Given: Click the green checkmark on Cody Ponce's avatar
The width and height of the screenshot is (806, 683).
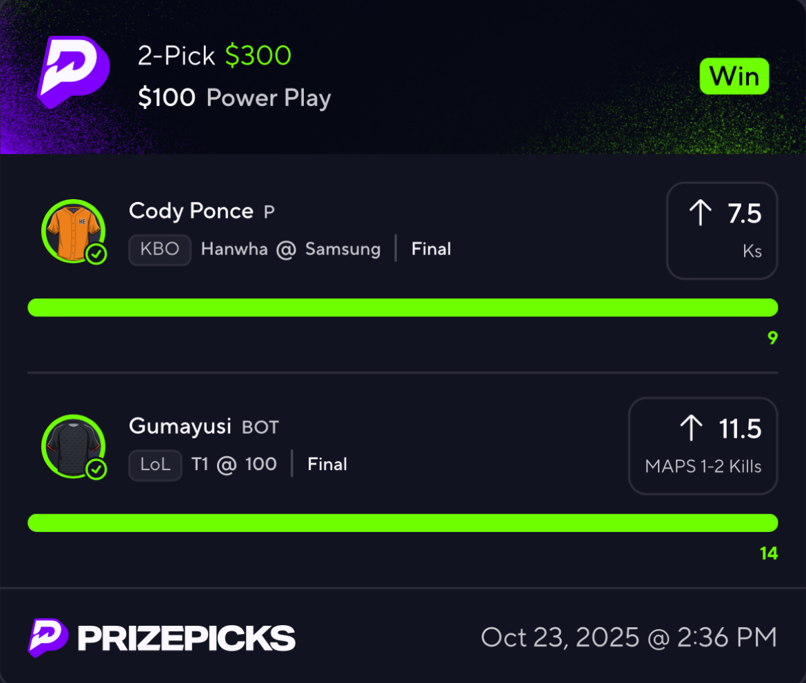Looking at the screenshot, I should tap(96, 255).
